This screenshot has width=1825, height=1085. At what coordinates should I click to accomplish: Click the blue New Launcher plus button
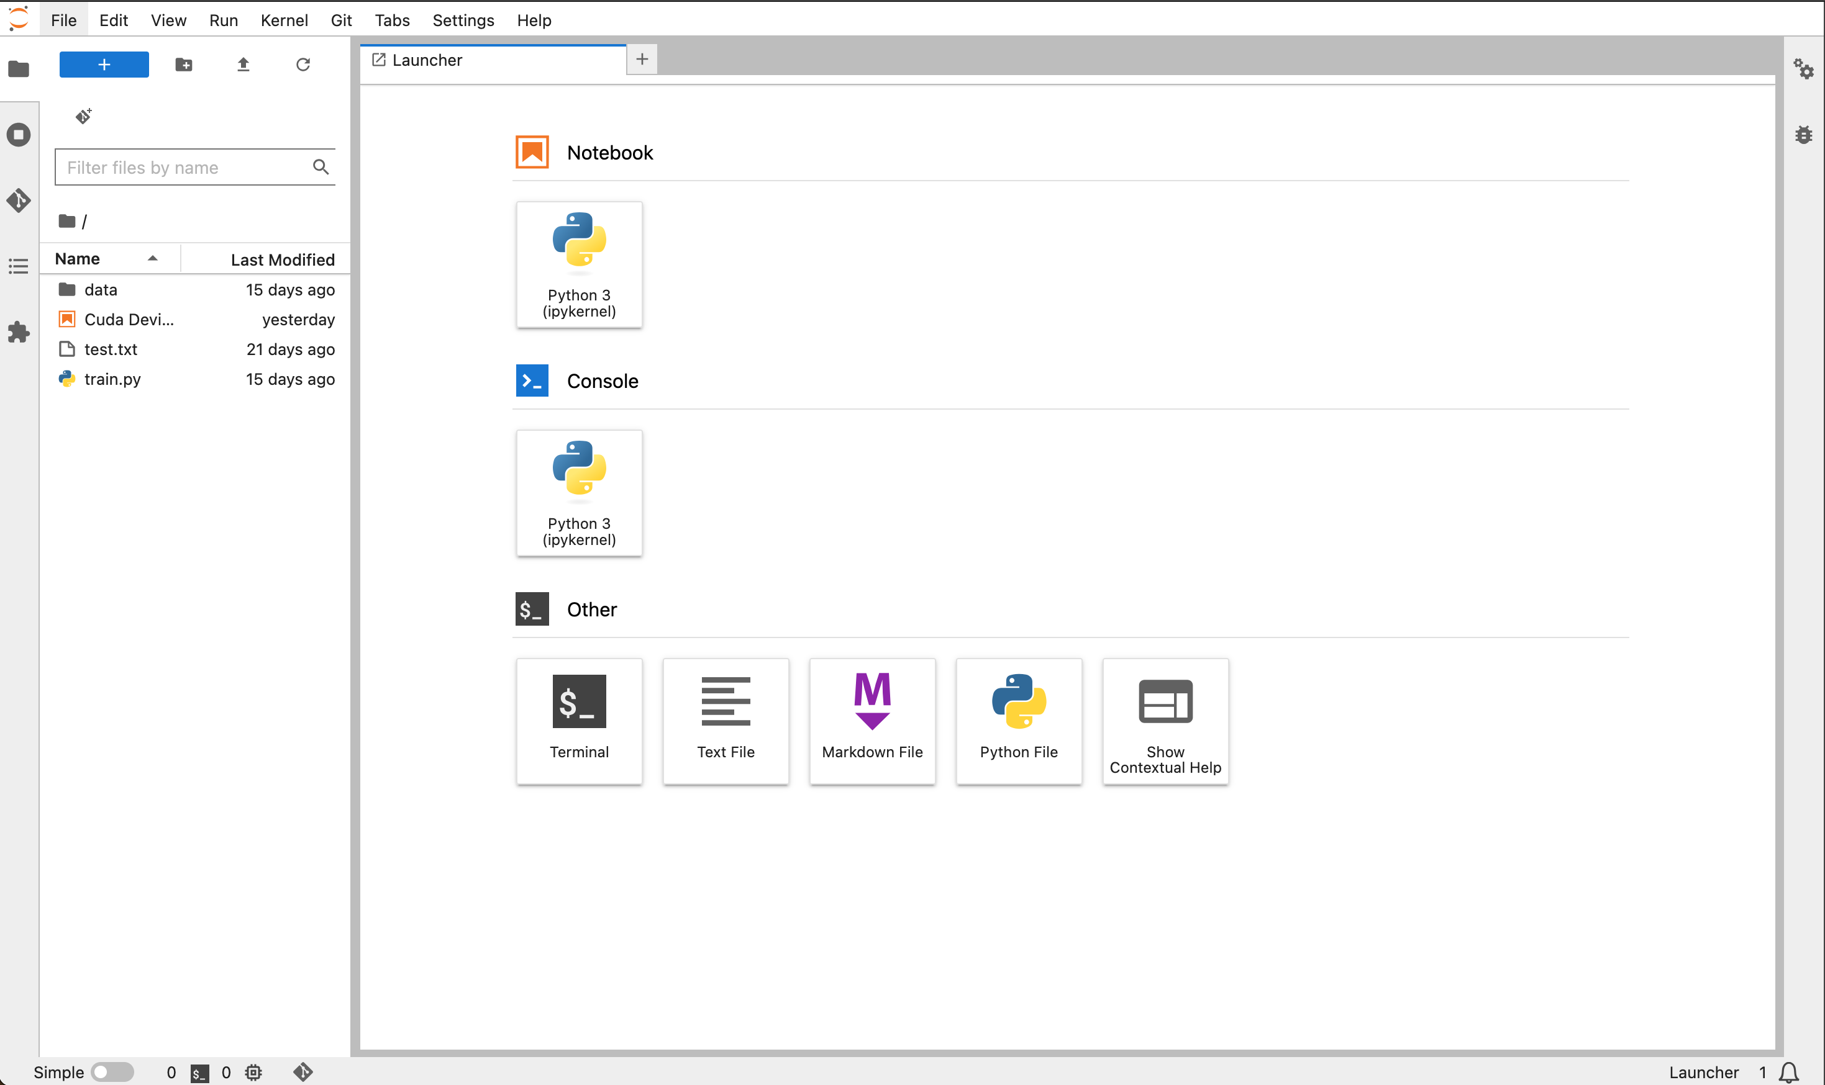tap(104, 65)
